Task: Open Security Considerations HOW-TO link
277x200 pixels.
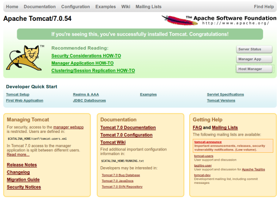Action: pyautogui.click(x=86, y=56)
